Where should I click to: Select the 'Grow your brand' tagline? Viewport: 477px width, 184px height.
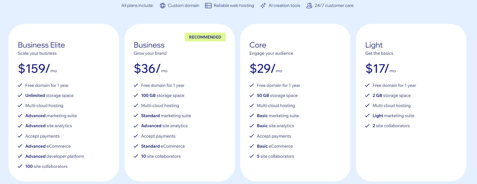[150, 53]
